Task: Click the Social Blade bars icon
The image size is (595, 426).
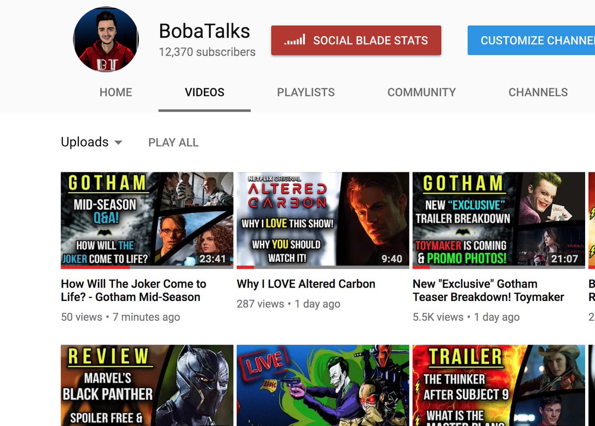Action: 295,40
